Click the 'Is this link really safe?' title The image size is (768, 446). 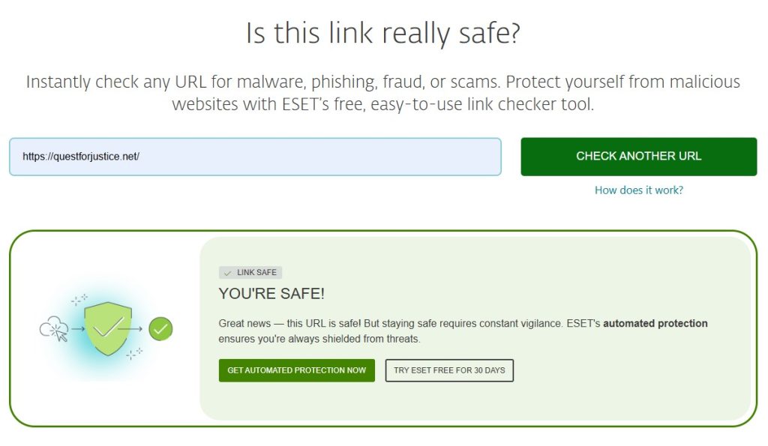coord(383,33)
